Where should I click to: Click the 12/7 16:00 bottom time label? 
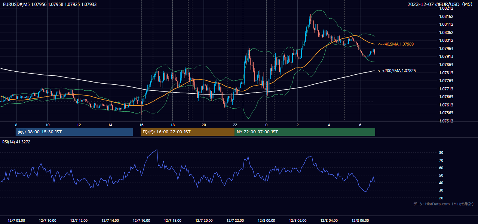click(x=141, y=221)
